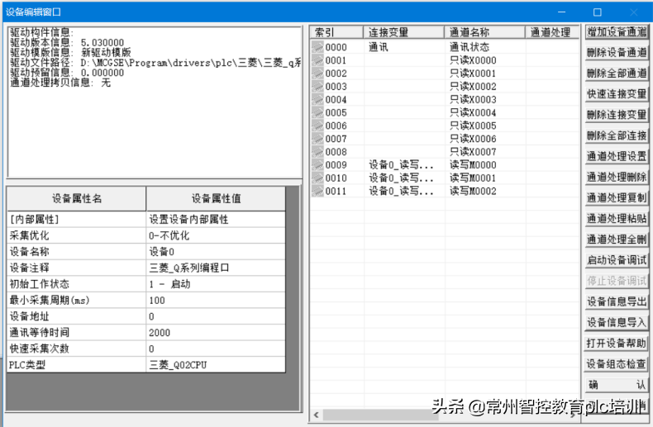Select the 采集优化 value cell
The height and width of the screenshot is (427, 653).
(215, 235)
